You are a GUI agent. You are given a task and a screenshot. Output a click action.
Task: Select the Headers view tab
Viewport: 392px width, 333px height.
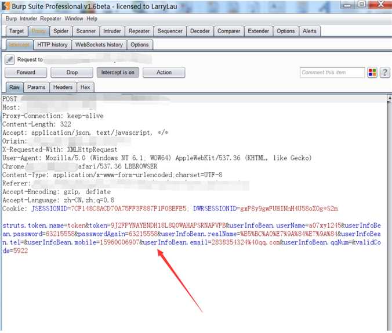[x=63, y=87]
